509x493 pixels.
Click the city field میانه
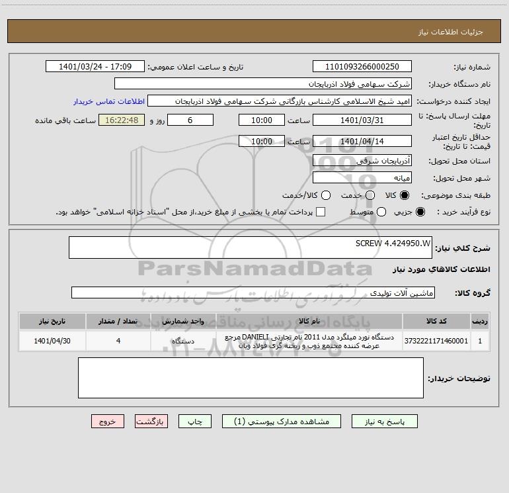pos(362,178)
